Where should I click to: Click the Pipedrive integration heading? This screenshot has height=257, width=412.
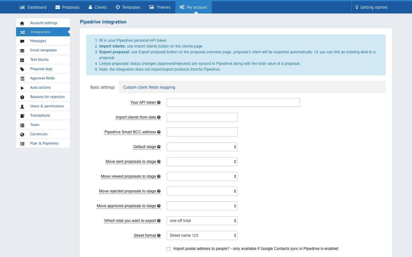coord(103,22)
